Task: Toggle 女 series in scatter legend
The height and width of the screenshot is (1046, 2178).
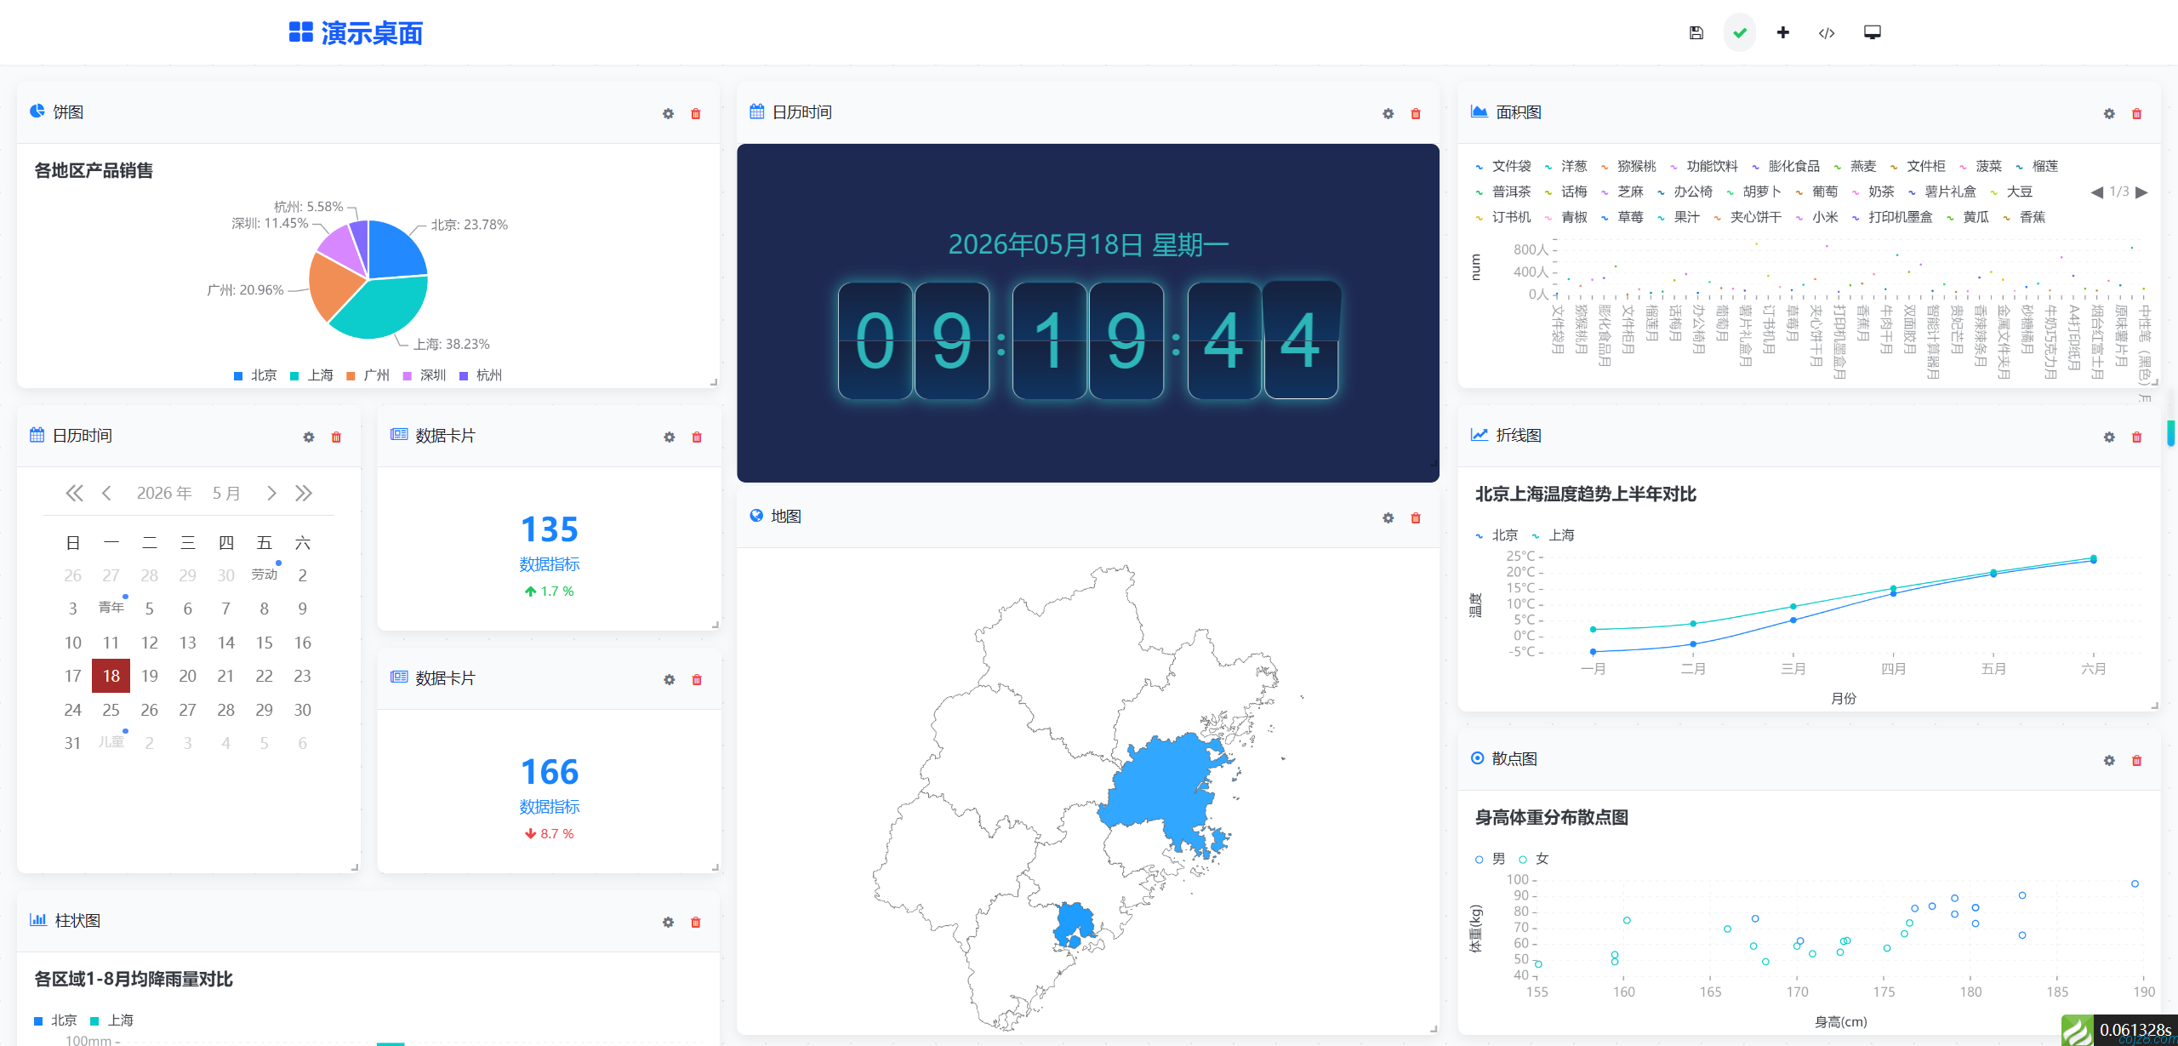Action: [1534, 859]
